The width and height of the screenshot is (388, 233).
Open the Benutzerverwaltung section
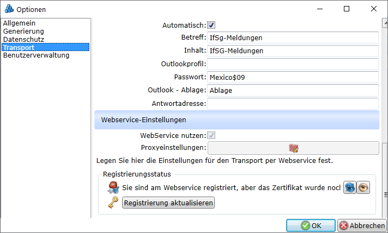(x=36, y=55)
